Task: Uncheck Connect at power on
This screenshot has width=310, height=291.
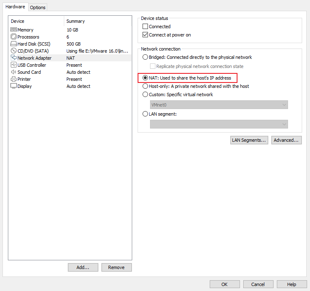Action: [145, 35]
